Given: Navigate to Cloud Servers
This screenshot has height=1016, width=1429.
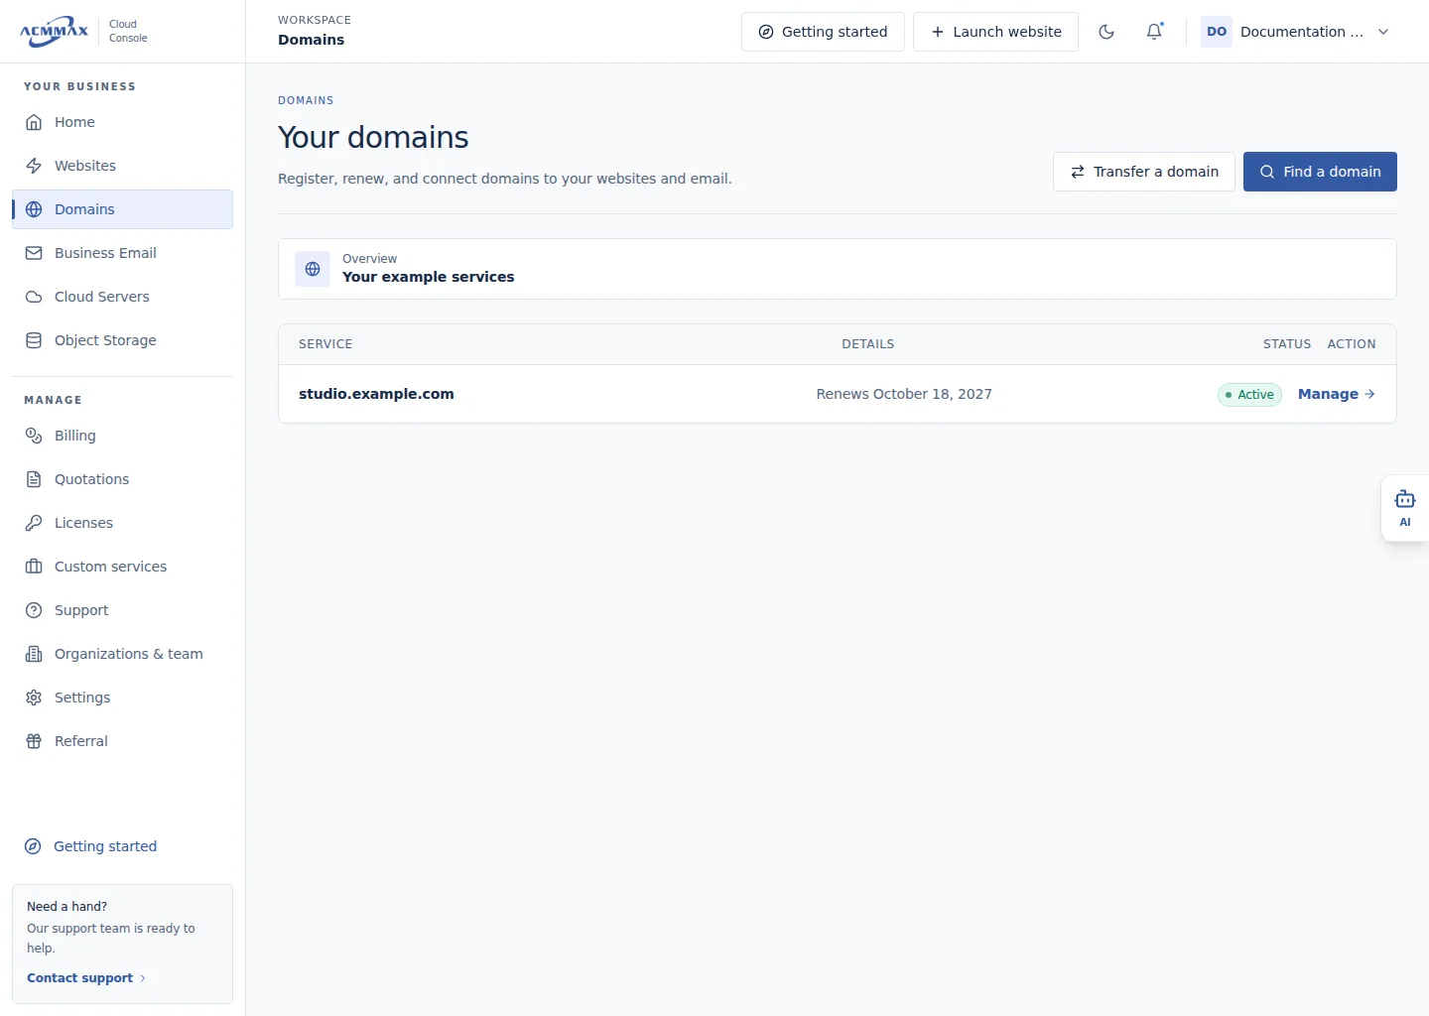Looking at the screenshot, I should [x=122, y=297].
